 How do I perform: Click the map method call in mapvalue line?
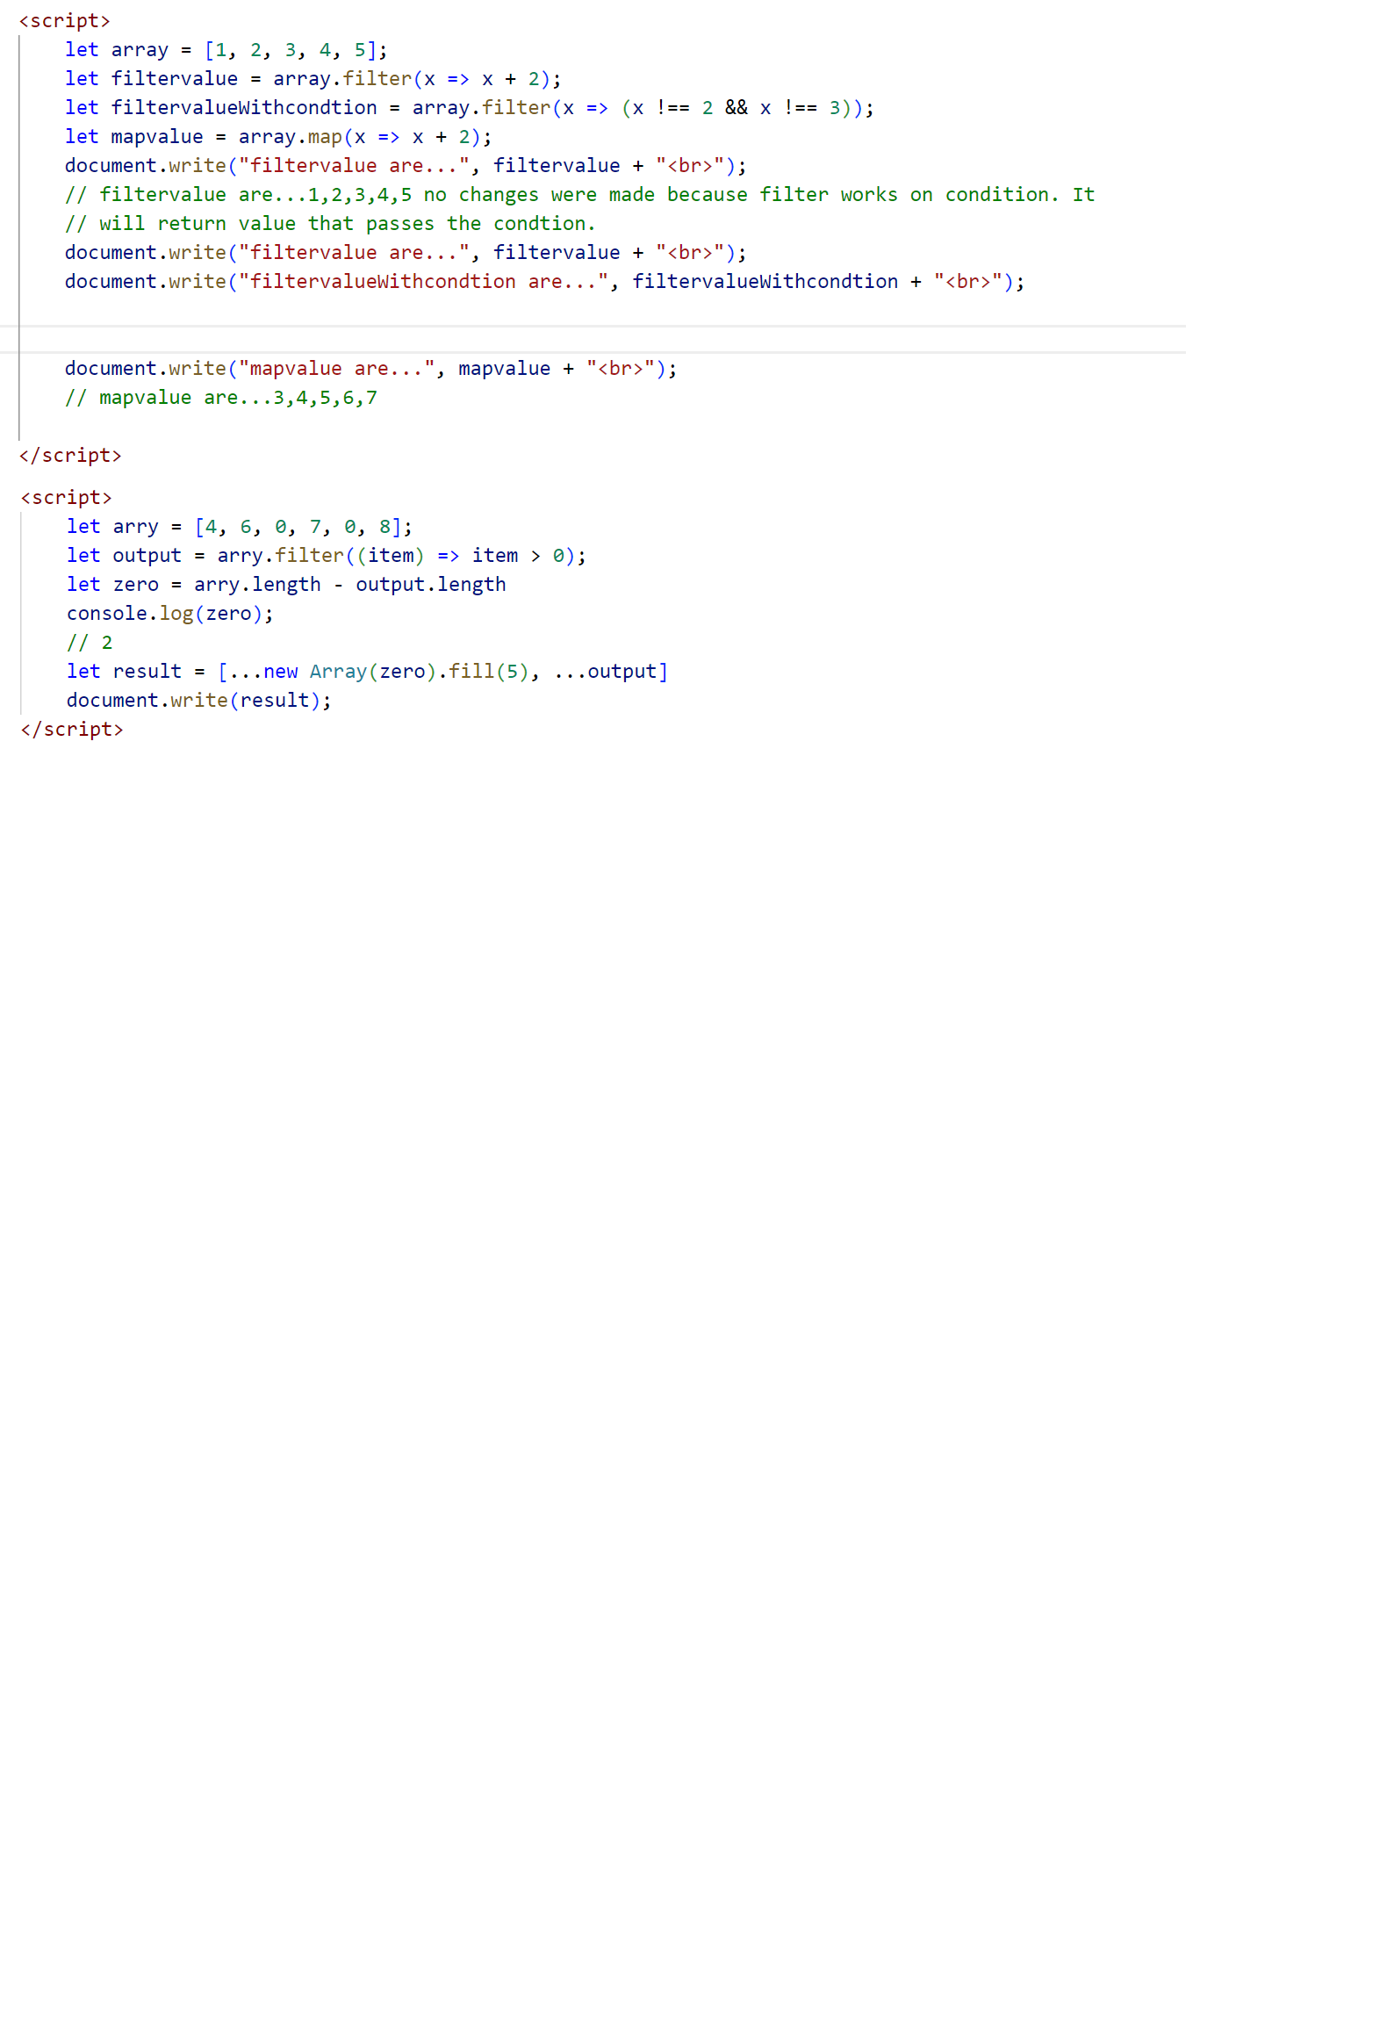pyautogui.click(x=324, y=137)
